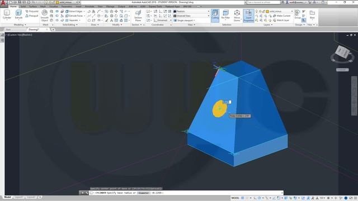The height and width of the screenshot is (201, 358).
Task: Click the Workspace Switching gear in status bar
Action: (328, 198)
